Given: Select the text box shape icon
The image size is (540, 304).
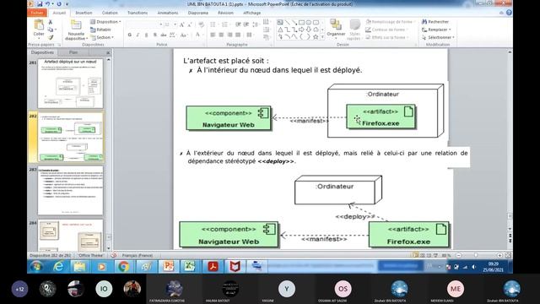Looking at the screenshot, I should [x=280, y=23].
